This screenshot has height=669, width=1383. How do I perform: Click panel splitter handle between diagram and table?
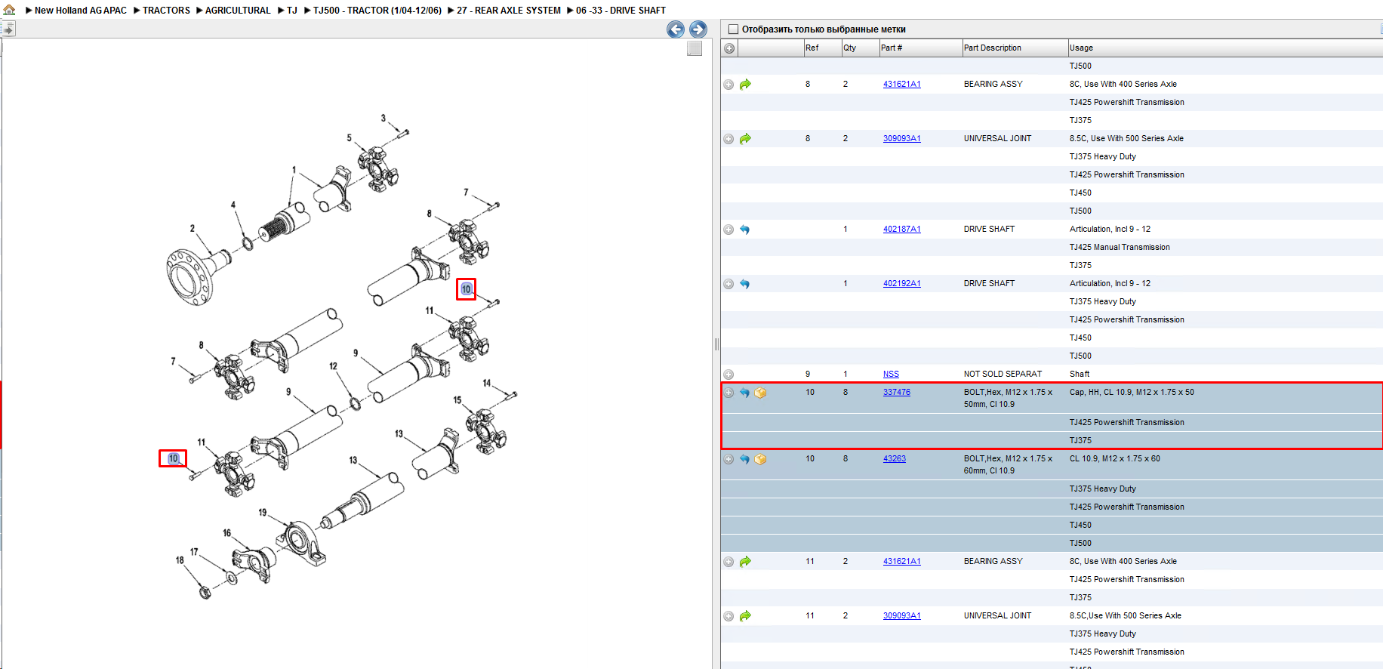(716, 344)
